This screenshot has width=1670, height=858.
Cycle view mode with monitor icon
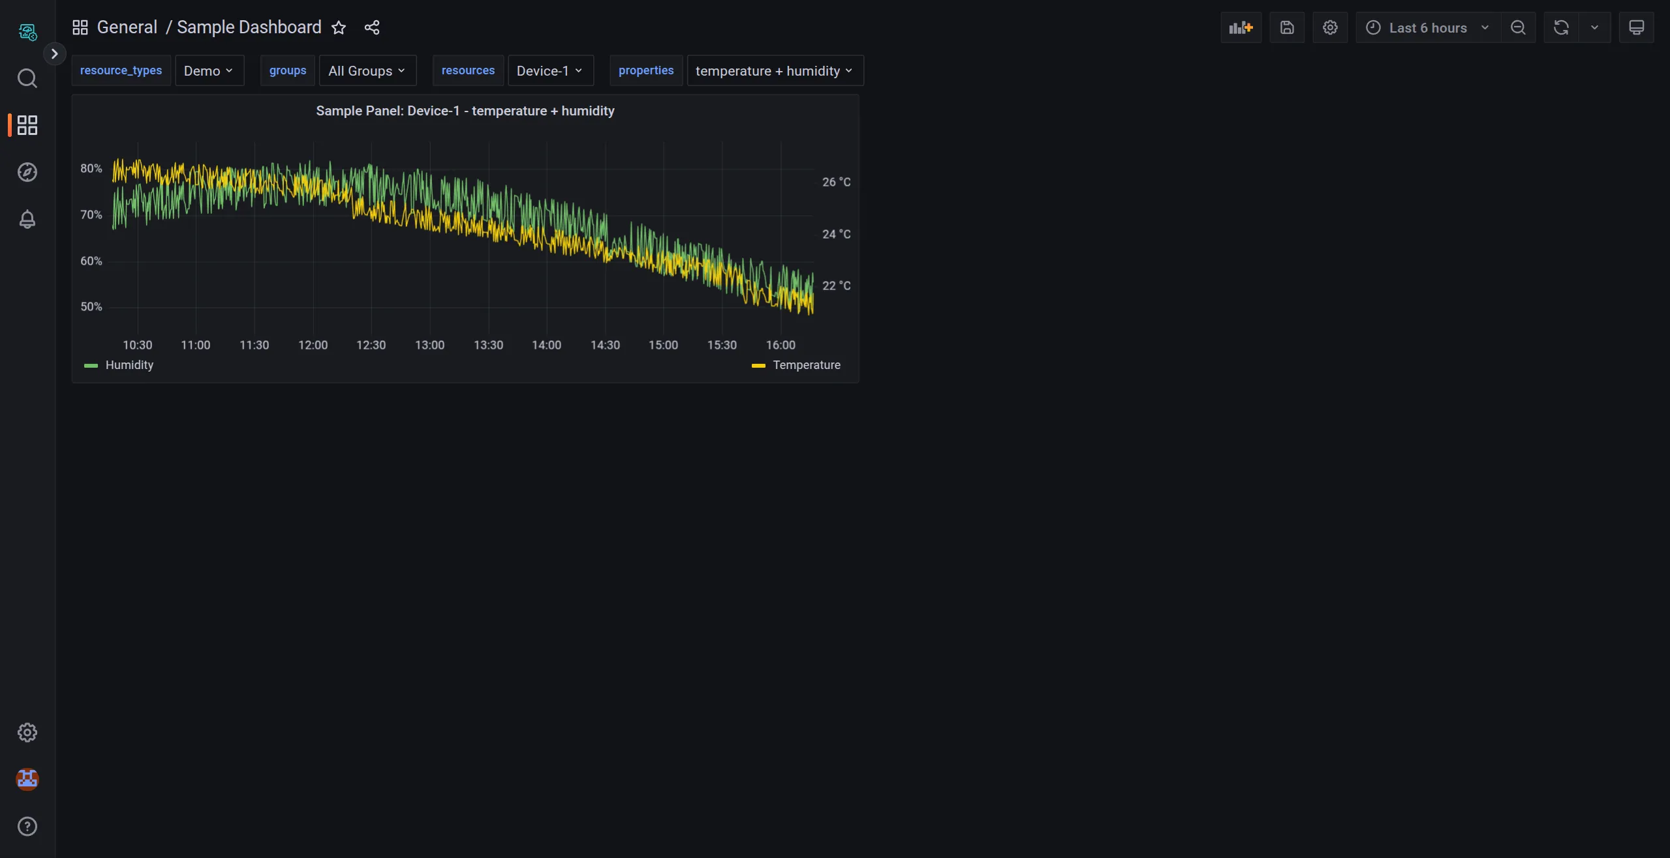coord(1637,27)
